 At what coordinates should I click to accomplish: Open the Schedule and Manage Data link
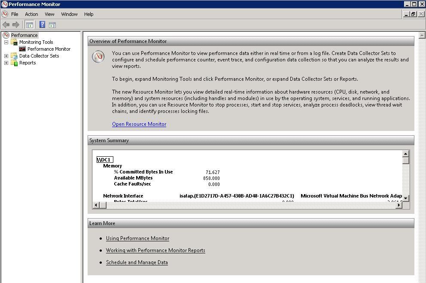coord(137,262)
